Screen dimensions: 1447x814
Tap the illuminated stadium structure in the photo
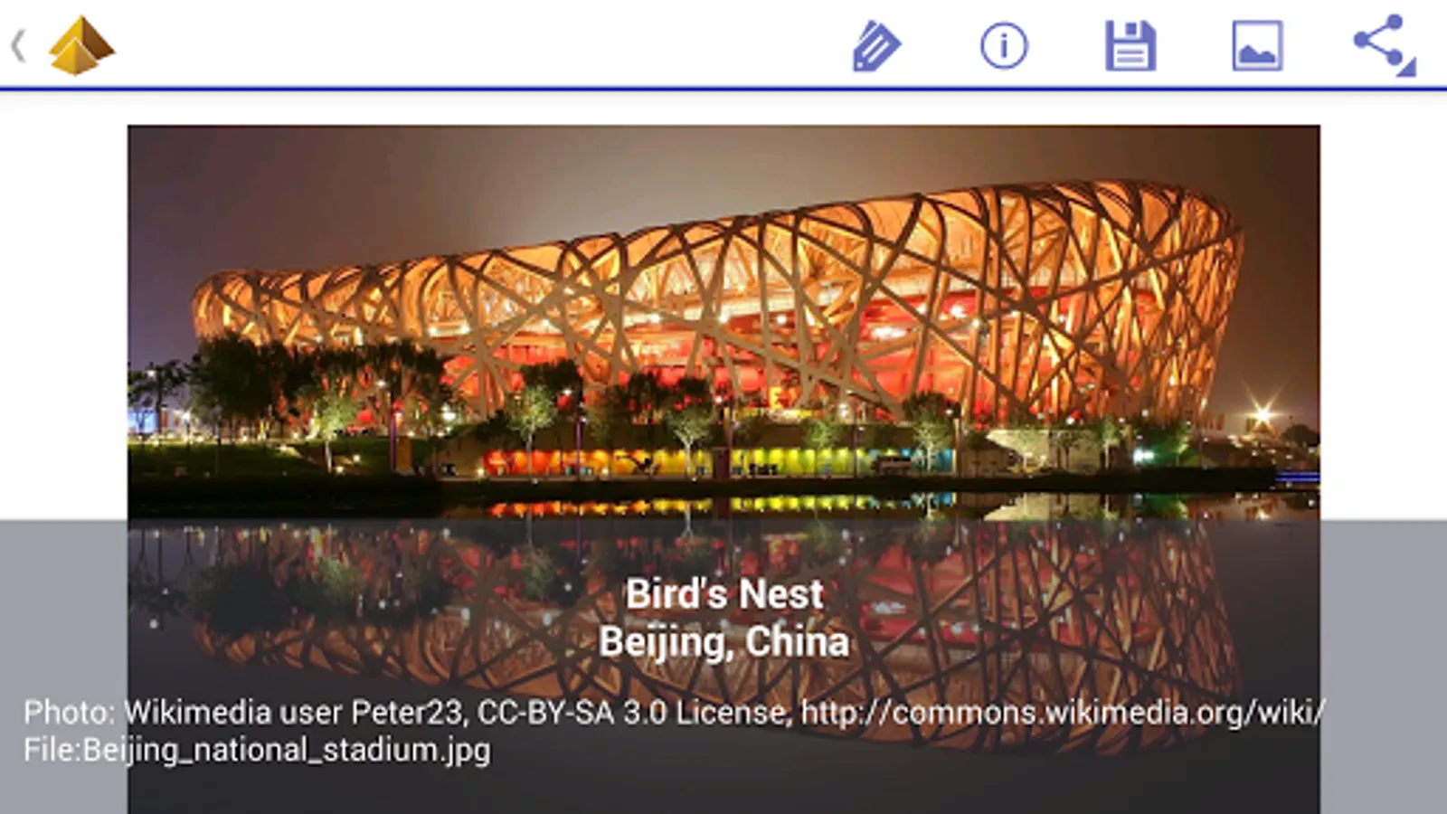click(x=723, y=308)
